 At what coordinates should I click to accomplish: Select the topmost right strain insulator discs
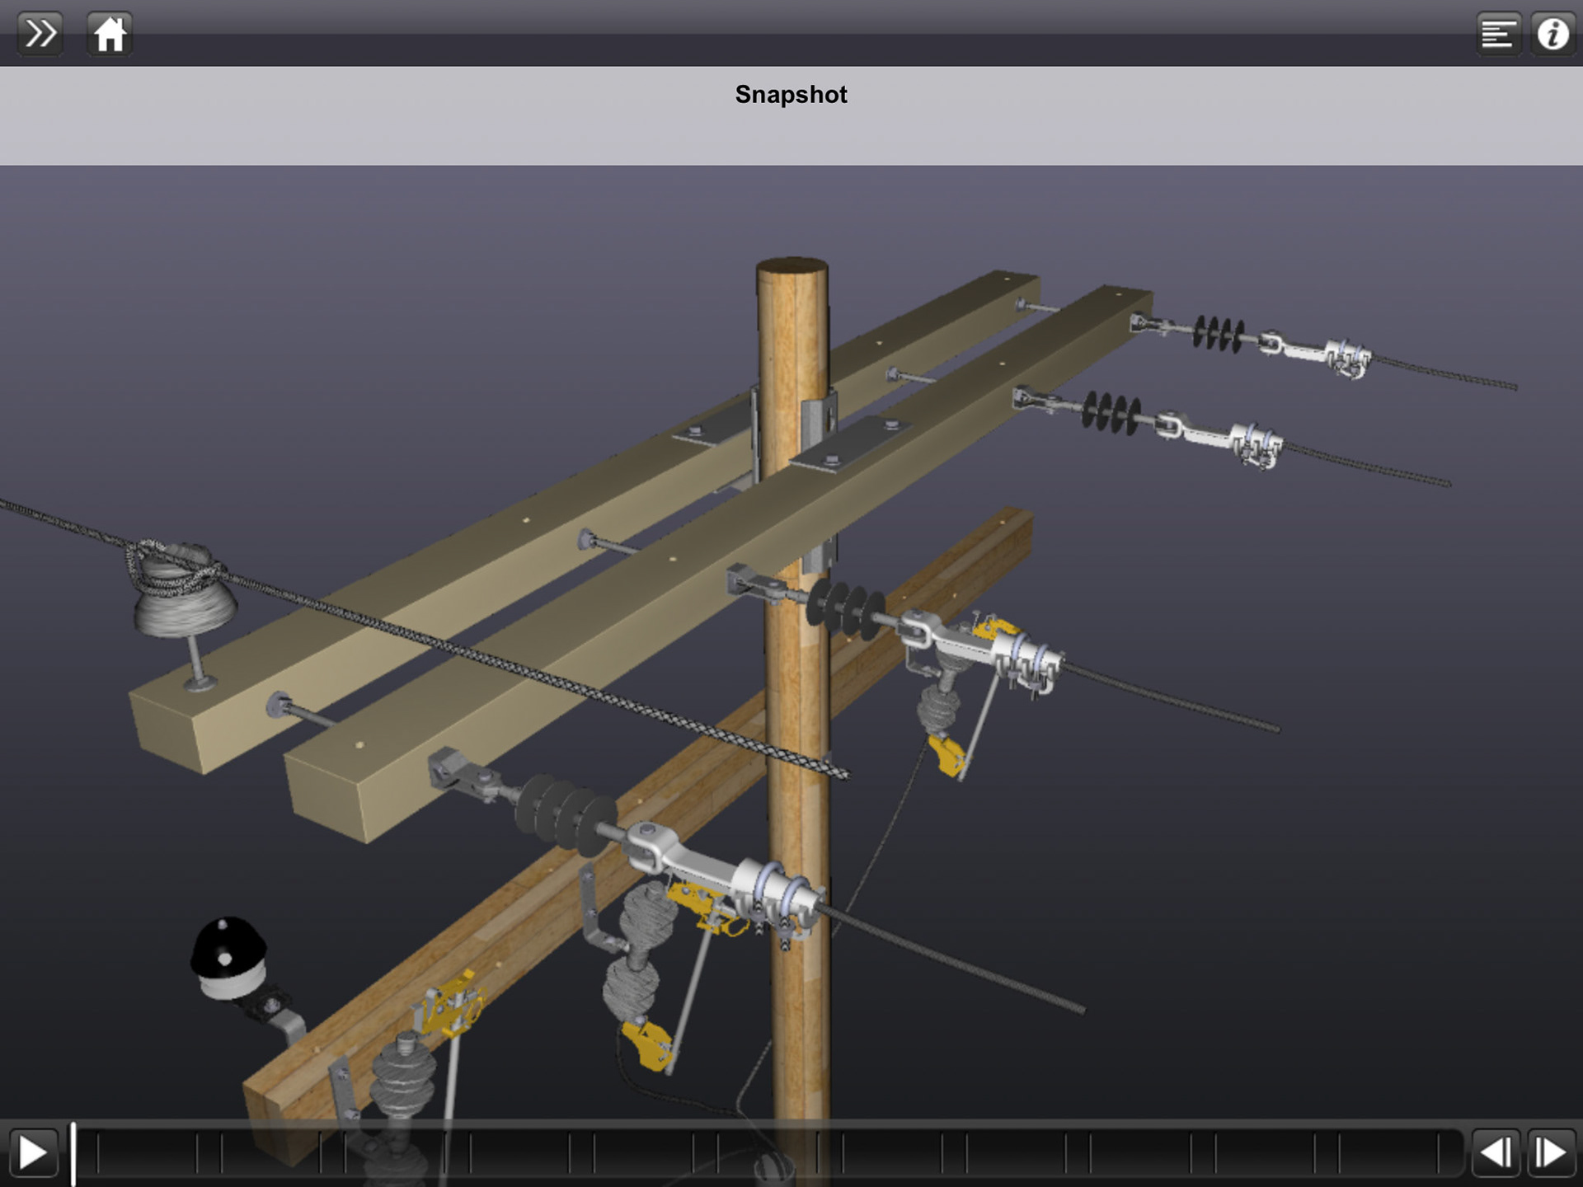[1219, 334]
